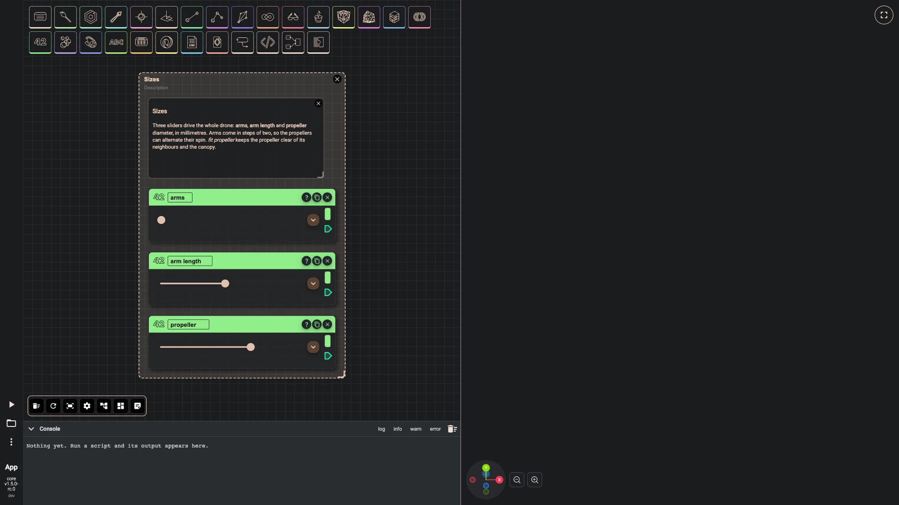This screenshot has width=899, height=505.
Task: Toggle the green output bar on arms node
Action: click(328, 214)
